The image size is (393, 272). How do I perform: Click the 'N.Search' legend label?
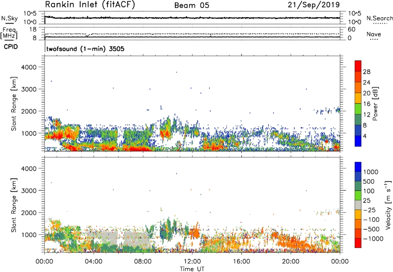[x=379, y=18]
